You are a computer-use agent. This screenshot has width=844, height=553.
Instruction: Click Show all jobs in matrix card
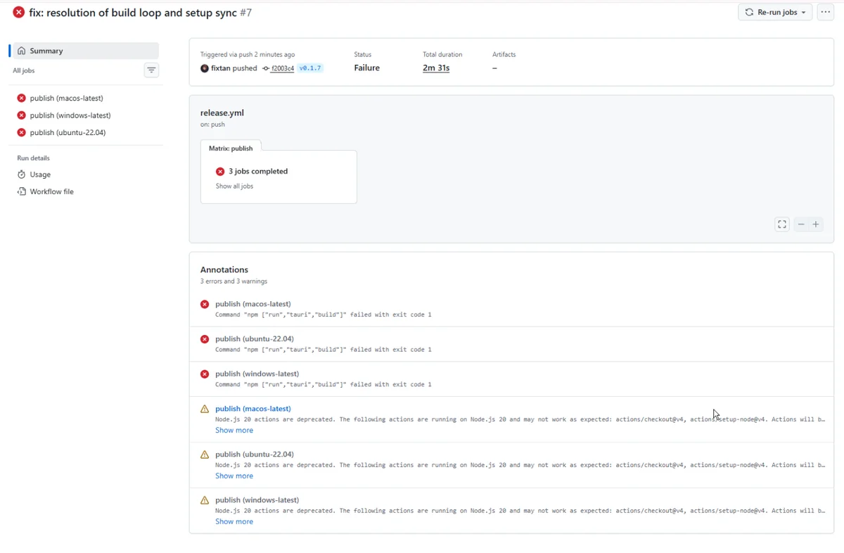click(234, 186)
